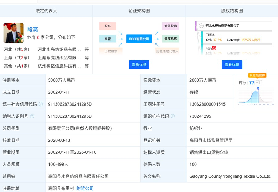The height and width of the screenshot is (192, 278).
Task: Click shareholder 田海涛 in equity chart
Action: point(210,35)
